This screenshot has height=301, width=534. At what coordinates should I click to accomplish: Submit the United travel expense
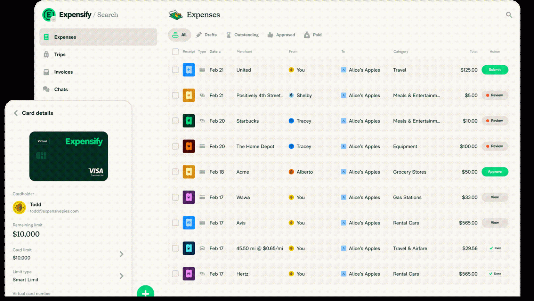[x=494, y=70]
